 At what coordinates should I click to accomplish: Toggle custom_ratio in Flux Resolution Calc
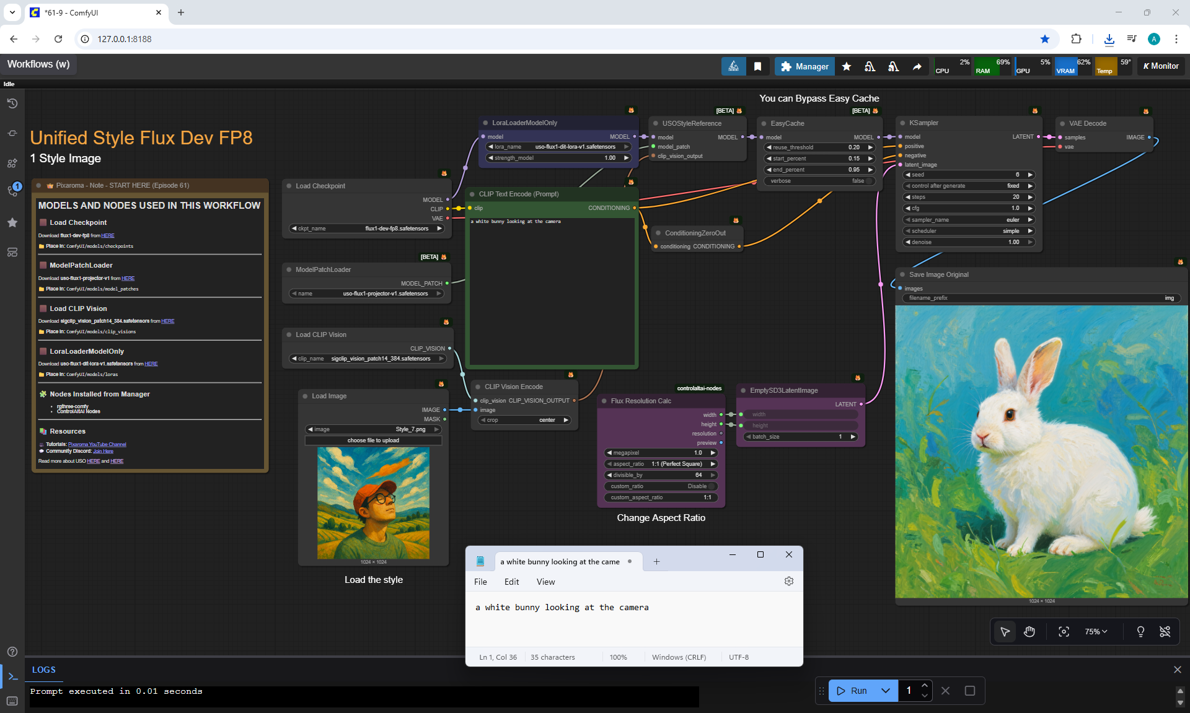[x=660, y=486]
